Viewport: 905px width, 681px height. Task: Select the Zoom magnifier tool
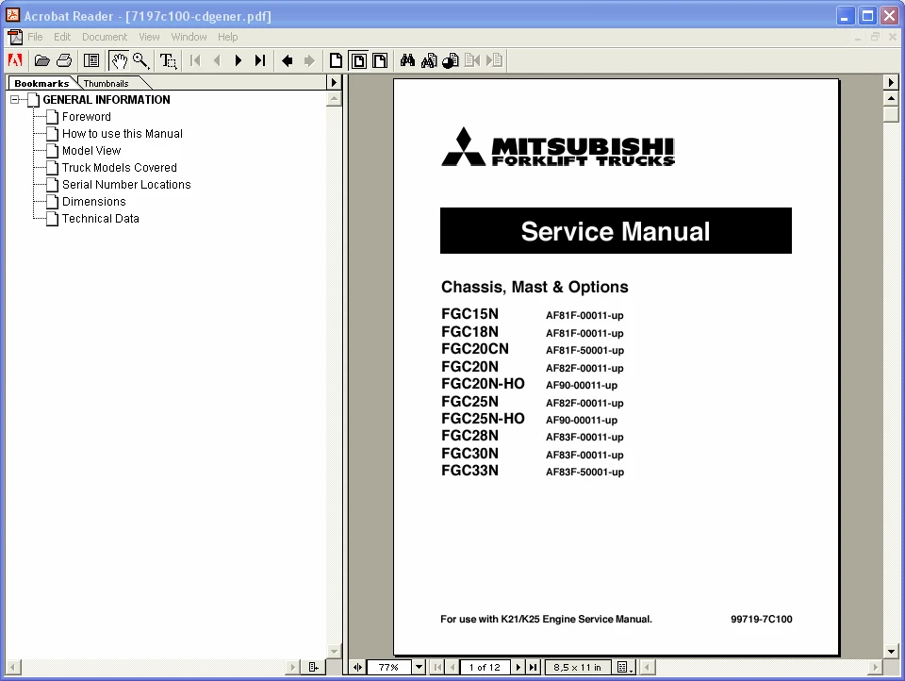click(140, 60)
